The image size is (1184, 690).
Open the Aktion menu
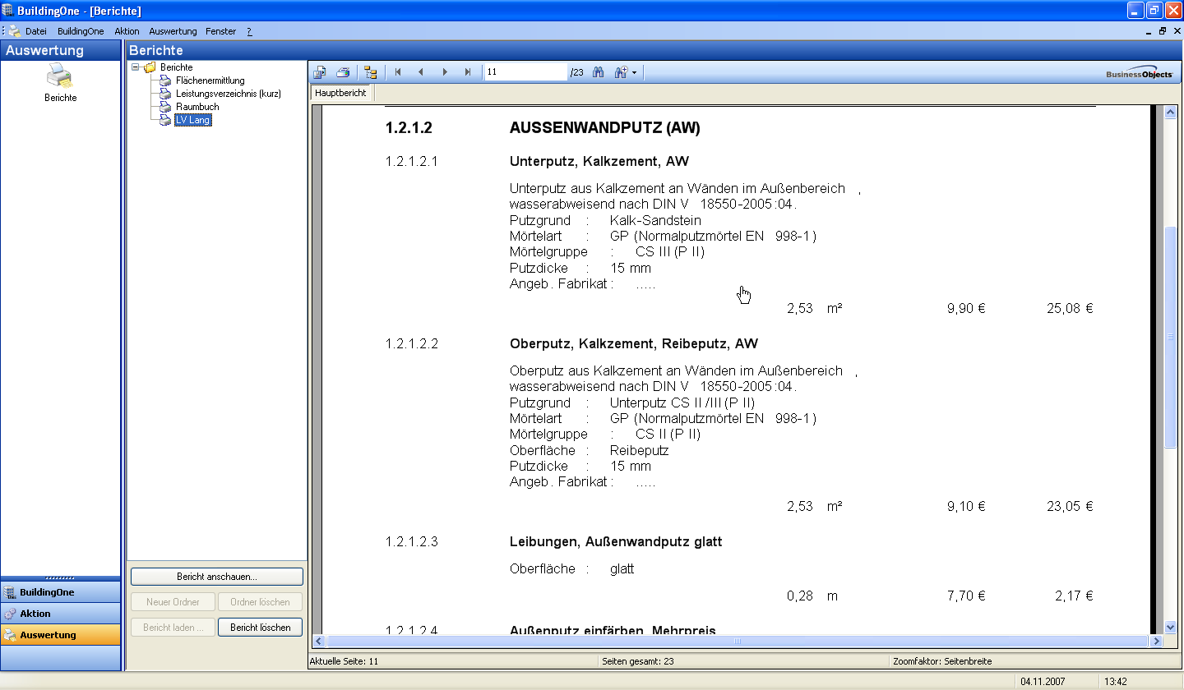coord(127,31)
